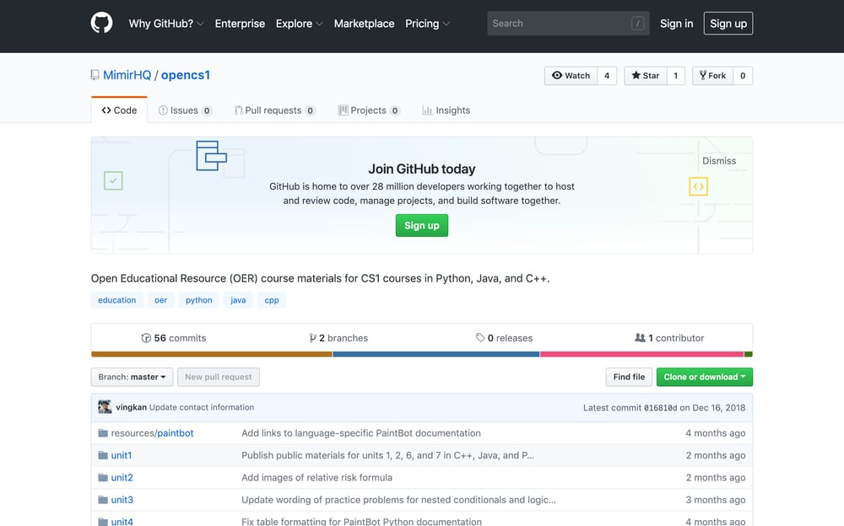The image size is (844, 526).
Task: Click the contributor people icon
Action: click(640, 338)
